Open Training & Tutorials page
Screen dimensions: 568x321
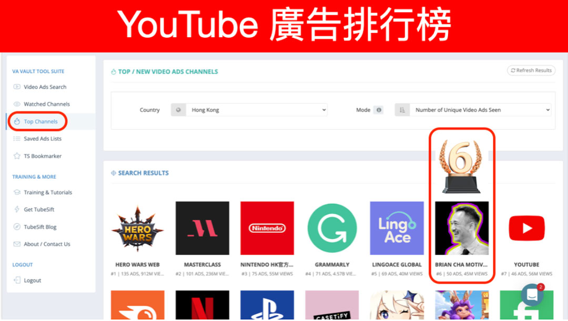coord(48,192)
